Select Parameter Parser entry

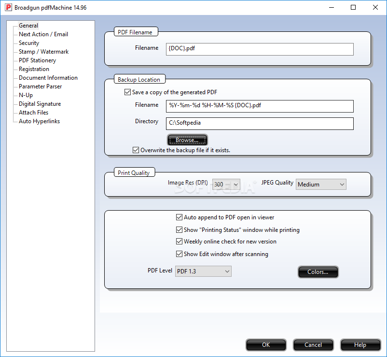(40, 86)
